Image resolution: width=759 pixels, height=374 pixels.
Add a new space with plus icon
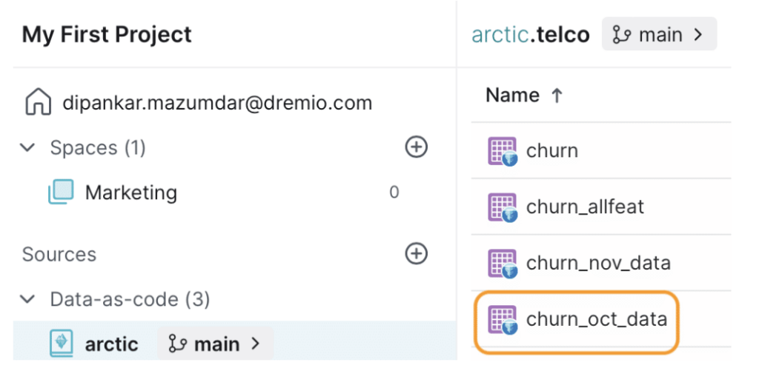pyautogui.click(x=417, y=147)
